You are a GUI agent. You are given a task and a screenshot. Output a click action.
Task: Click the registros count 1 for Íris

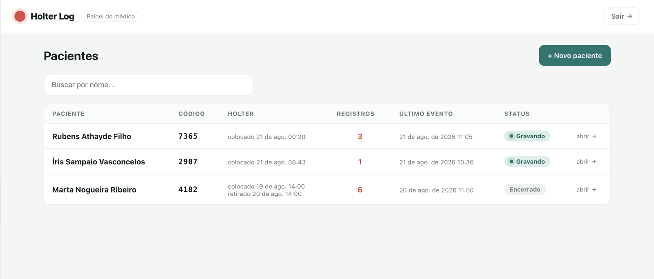click(x=360, y=162)
